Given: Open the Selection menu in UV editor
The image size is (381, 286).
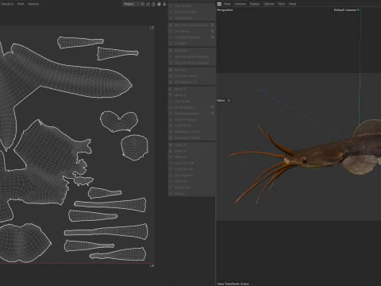Looking at the screenshot, I should (x=7, y=4).
